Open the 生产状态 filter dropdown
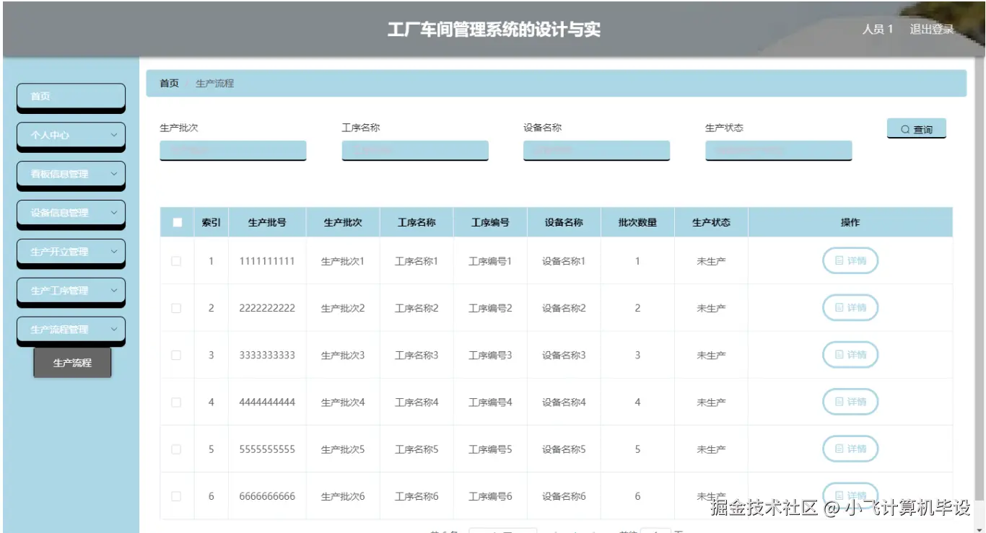The image size is (986, 533). pyautogui.click(x=779, y=150)
